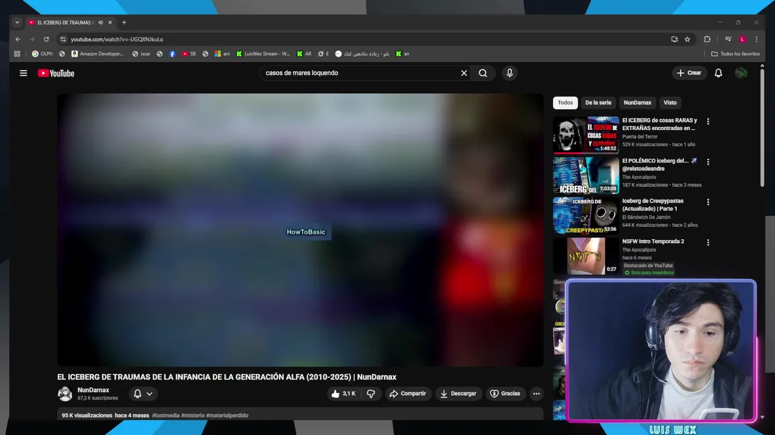Open the SB YouTube bookmark
Image resolution: width=775 pixels, height=435 pixels.
click(x=189, y=54)
